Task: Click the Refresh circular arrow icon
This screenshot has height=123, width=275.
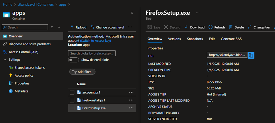Action: (210, 27)
